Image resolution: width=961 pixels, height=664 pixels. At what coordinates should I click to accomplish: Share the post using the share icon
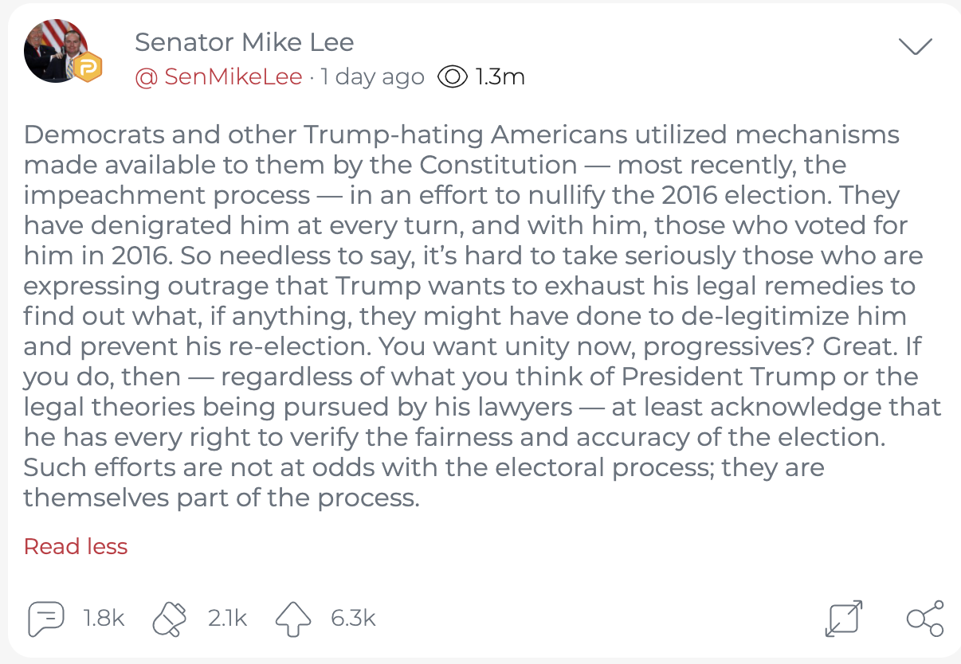[x=924, y=618]
